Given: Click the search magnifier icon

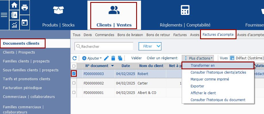Looking at the screenshot, I should (x=78, y=46).
